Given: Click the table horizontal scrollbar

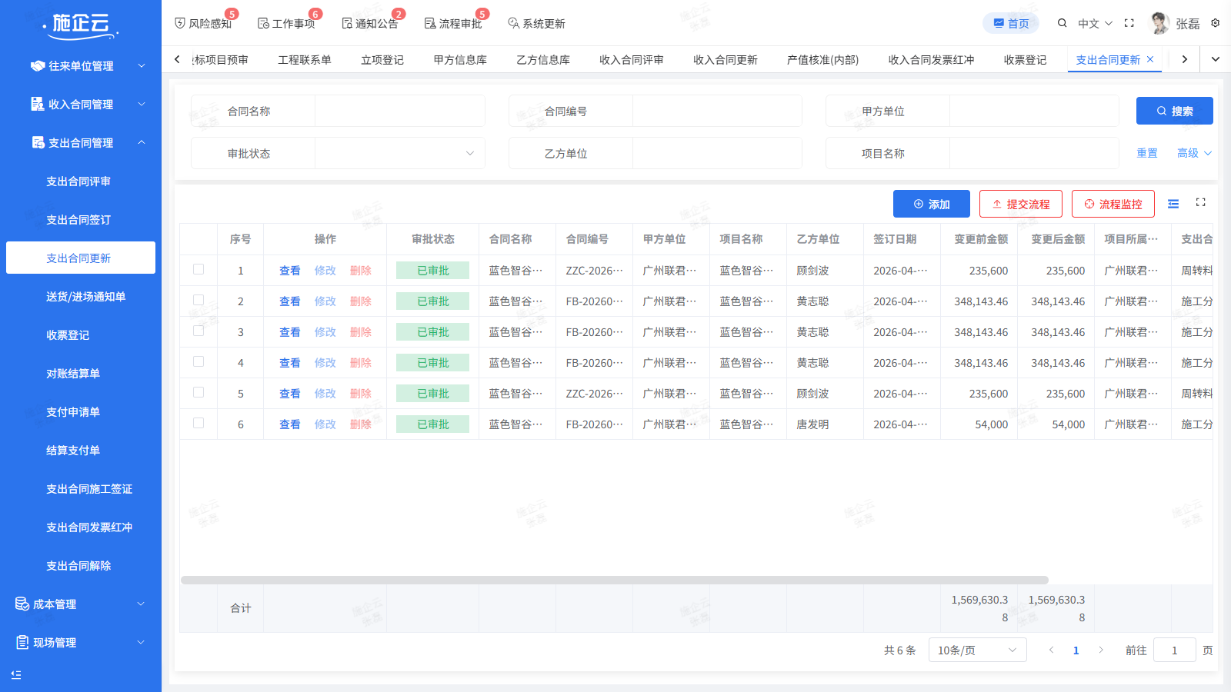Looking at the screenshot, I should pyautogui.click(x=614, y=581).
